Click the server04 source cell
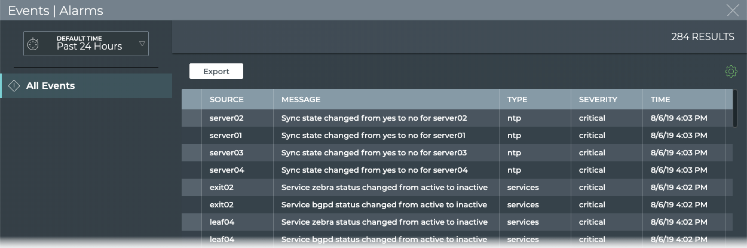 [226, 170]
